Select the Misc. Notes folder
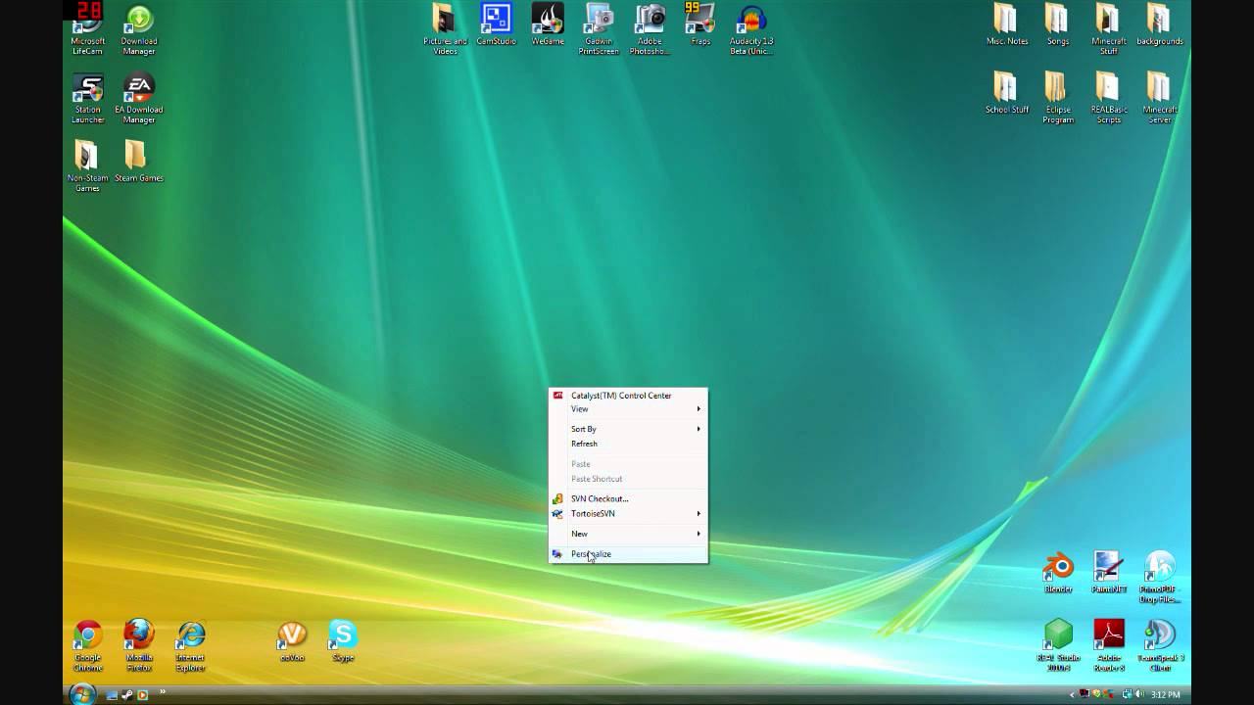Image resolution: width=1254 pixels, height=705 pixels. point(1007,24)
